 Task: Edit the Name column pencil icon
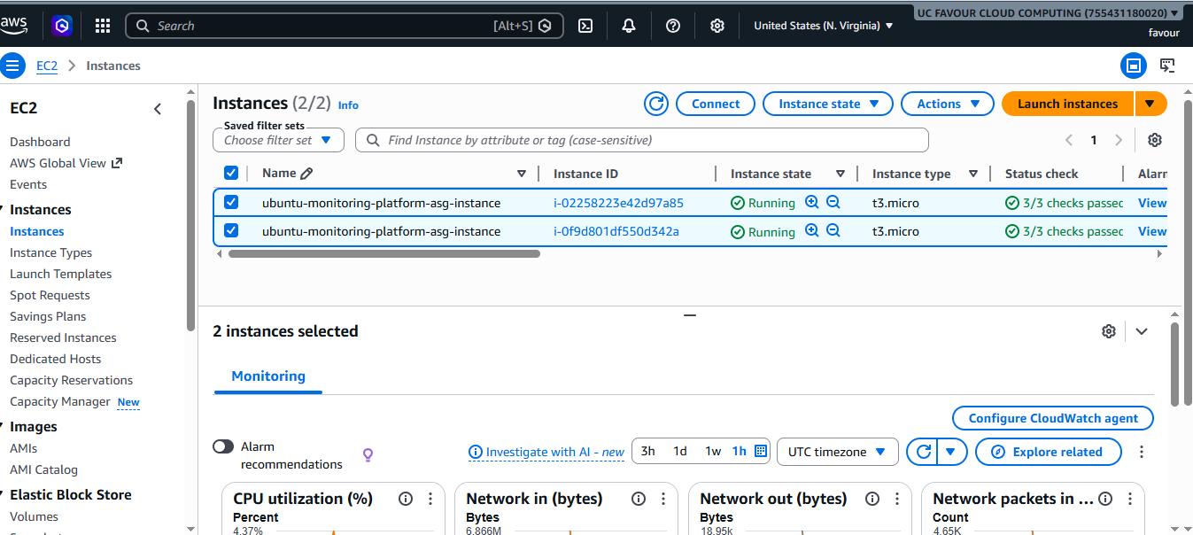pos(306,174)
